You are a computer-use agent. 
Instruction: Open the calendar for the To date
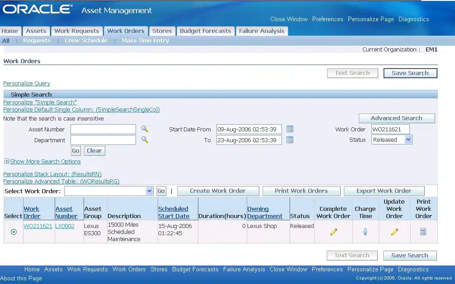[290, 140]
